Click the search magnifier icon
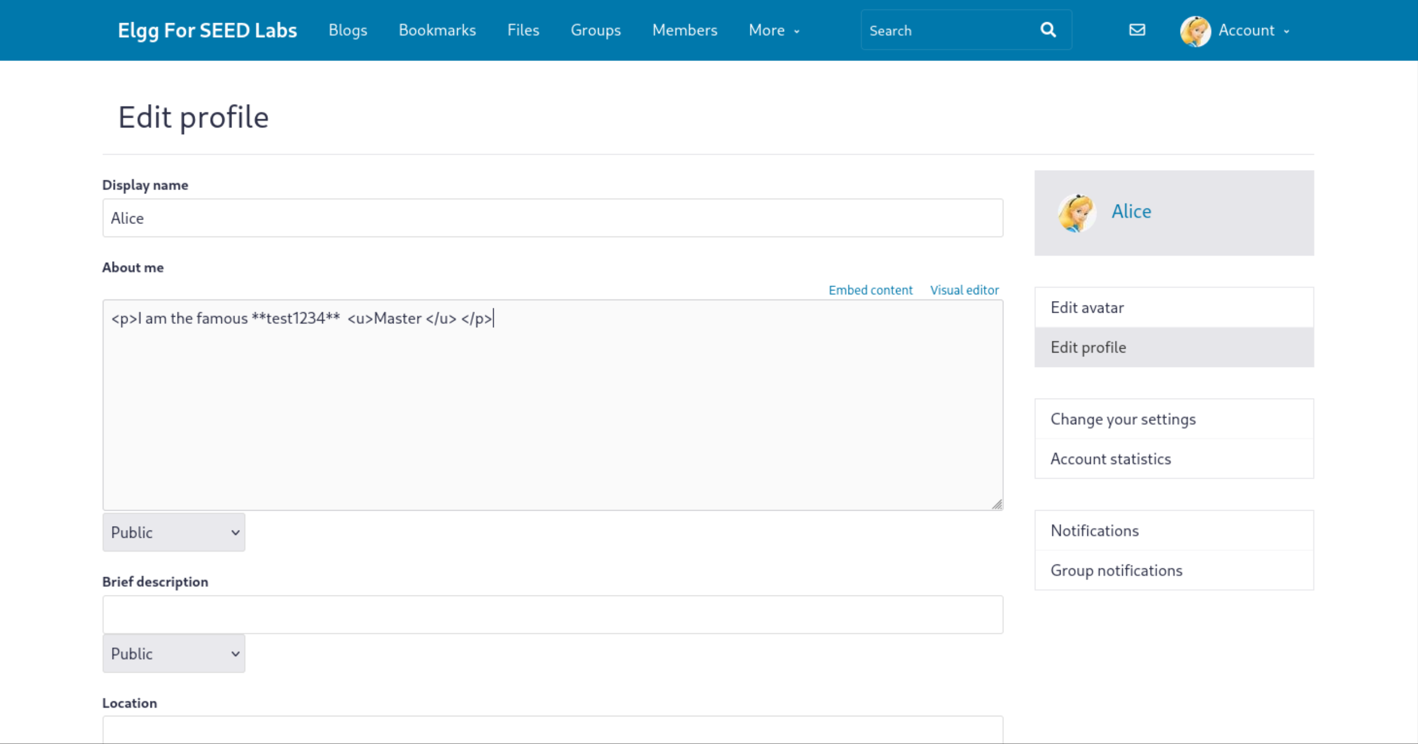Viewport: 1418px width, 744px height. (x=1047, y=30)
